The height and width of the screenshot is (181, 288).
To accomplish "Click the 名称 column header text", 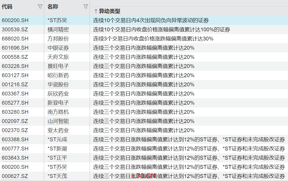I will 53,7.
